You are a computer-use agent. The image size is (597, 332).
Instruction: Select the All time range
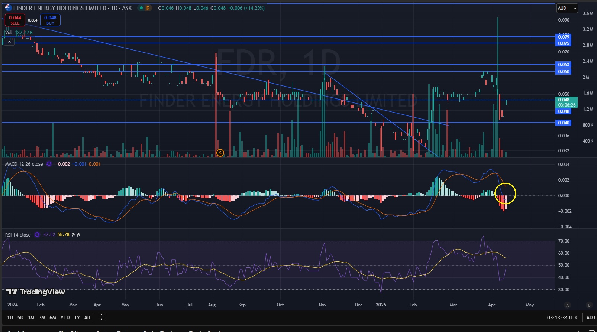87,318
